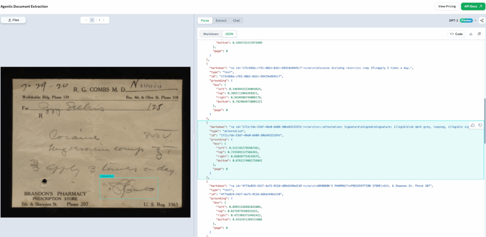Click the highlighted signature box on prescription

(x=129, y=188)
